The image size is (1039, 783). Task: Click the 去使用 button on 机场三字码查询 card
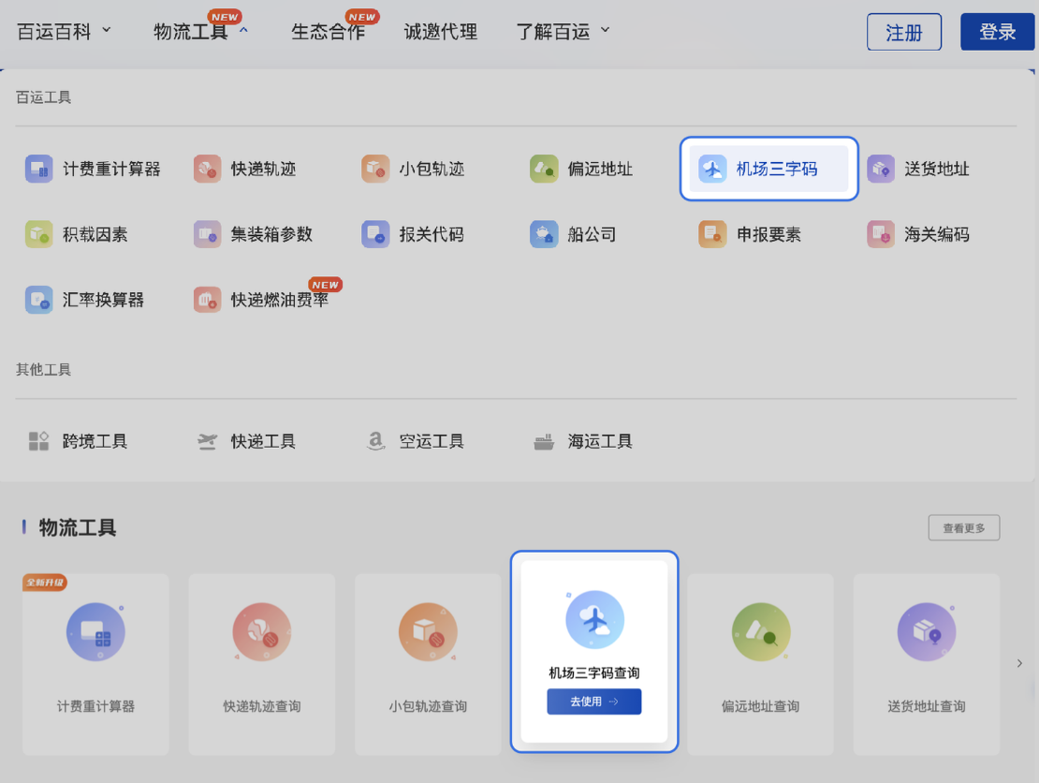[x=593, y=701]
